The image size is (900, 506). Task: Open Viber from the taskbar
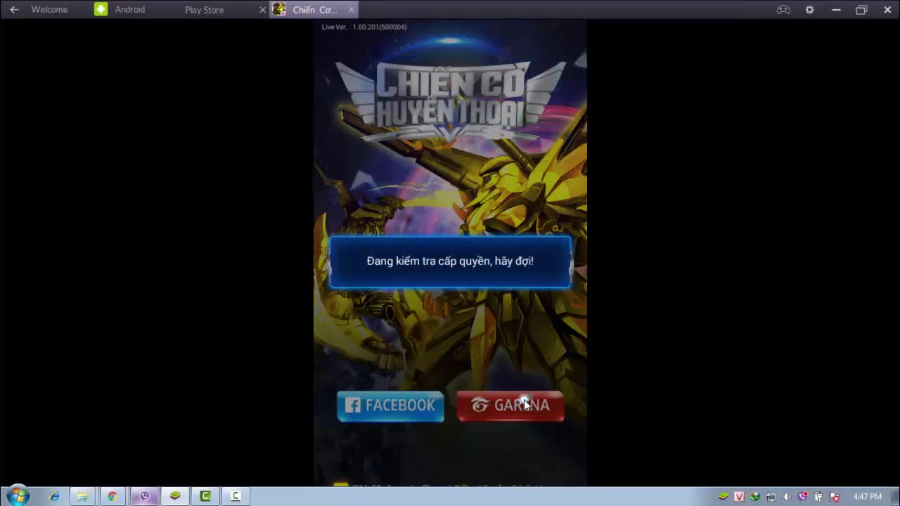coord(145,496)
